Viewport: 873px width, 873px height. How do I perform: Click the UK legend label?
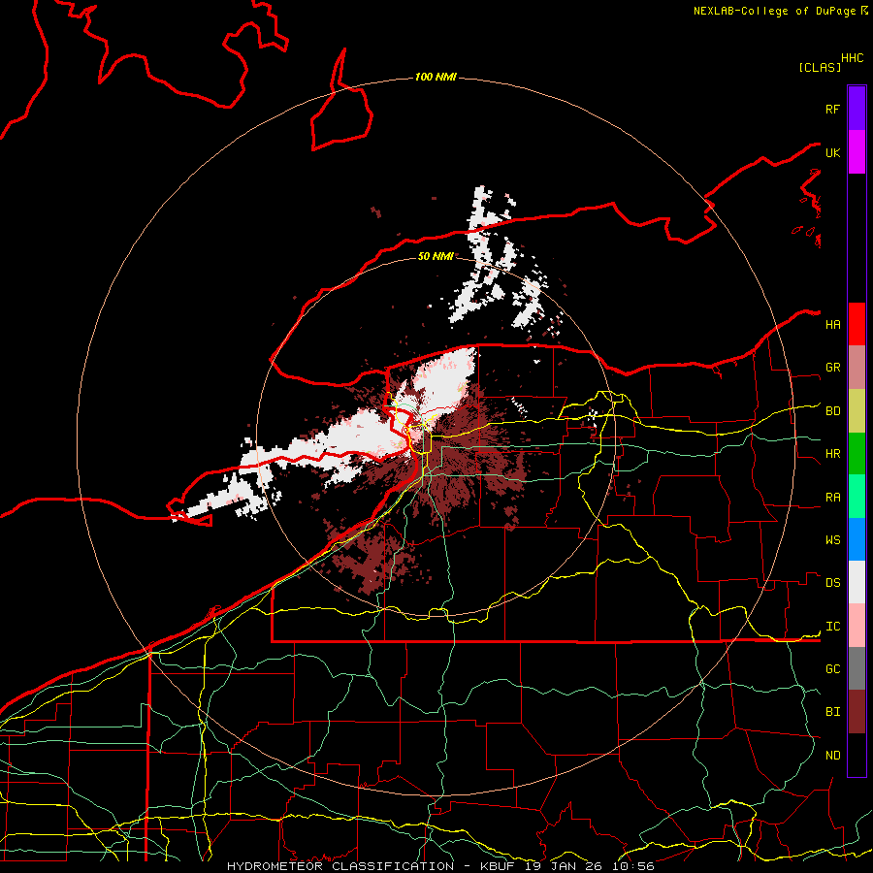832,152
